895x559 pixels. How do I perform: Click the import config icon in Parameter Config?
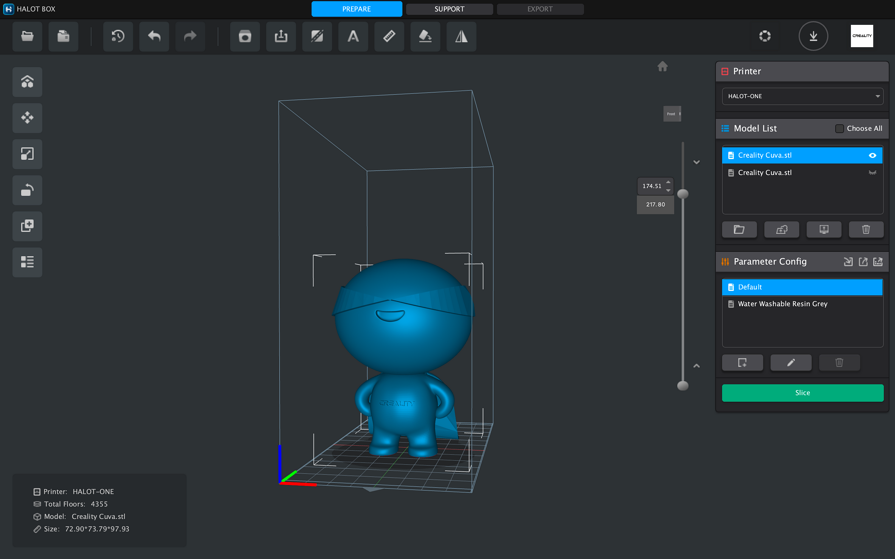click(x=848, y=262)
